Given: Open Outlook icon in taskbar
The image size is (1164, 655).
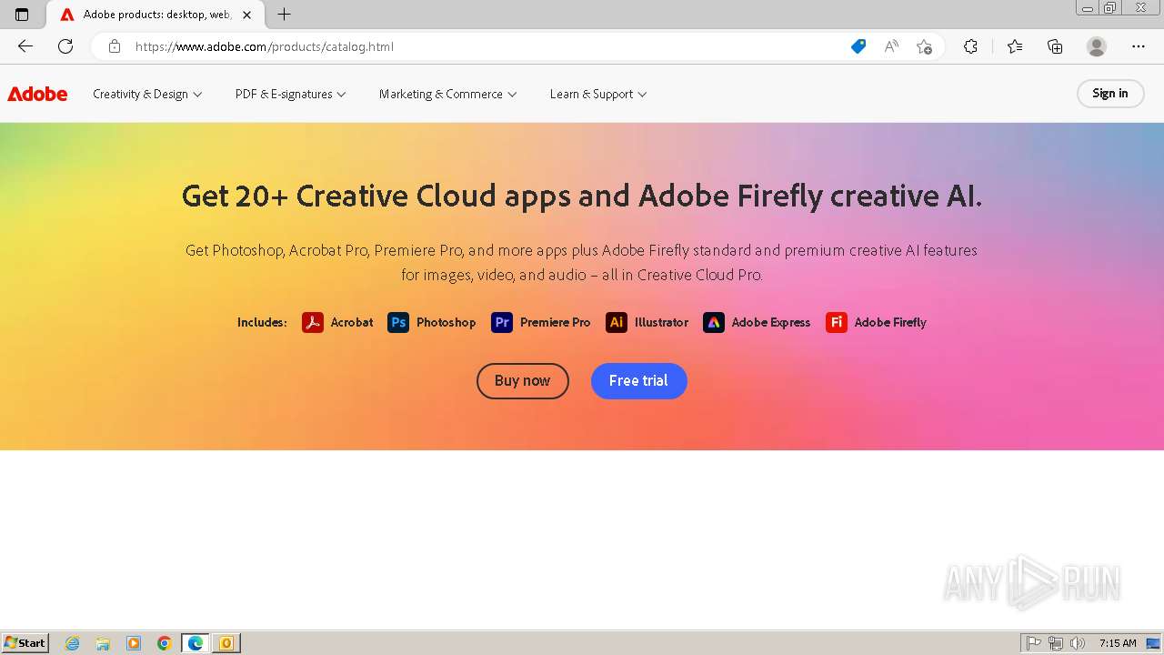Looking at the screenshot, I should [x=226, y=643].
